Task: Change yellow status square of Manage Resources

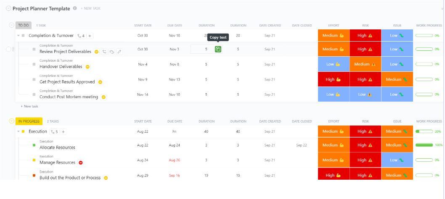Action: click(x=34, y=160)
